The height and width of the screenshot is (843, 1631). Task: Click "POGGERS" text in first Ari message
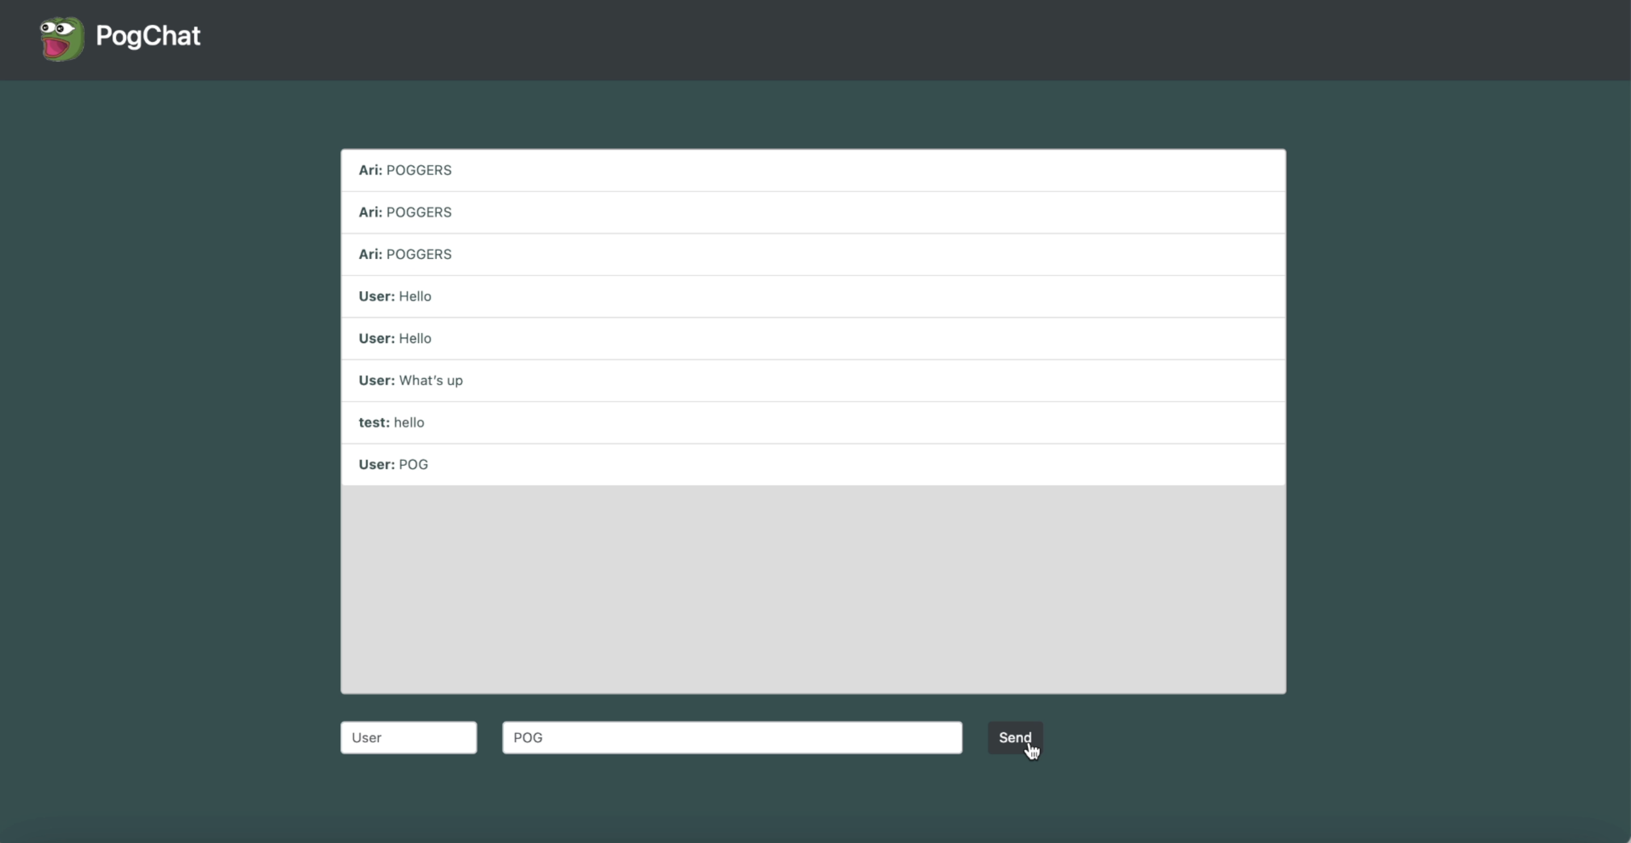click(419, 170)
